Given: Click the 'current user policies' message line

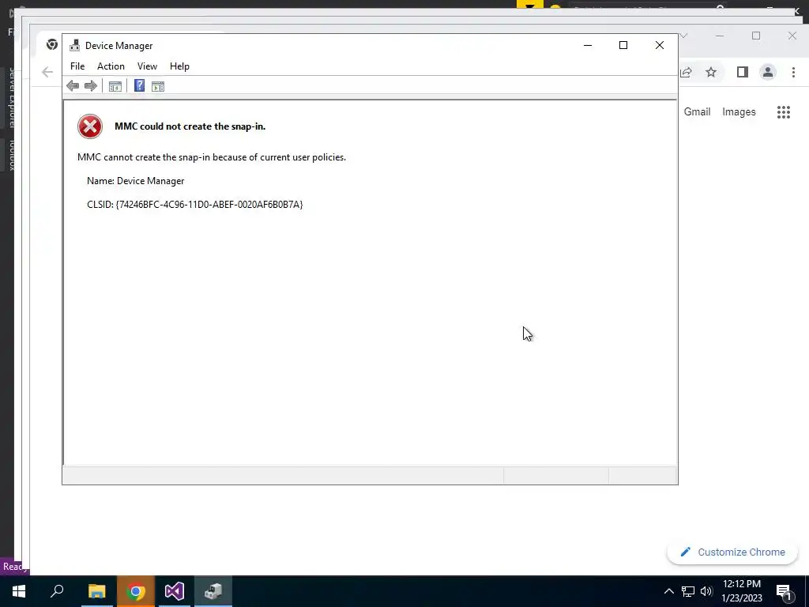Looking at the screenshot, I should click(x=212, y=157).
